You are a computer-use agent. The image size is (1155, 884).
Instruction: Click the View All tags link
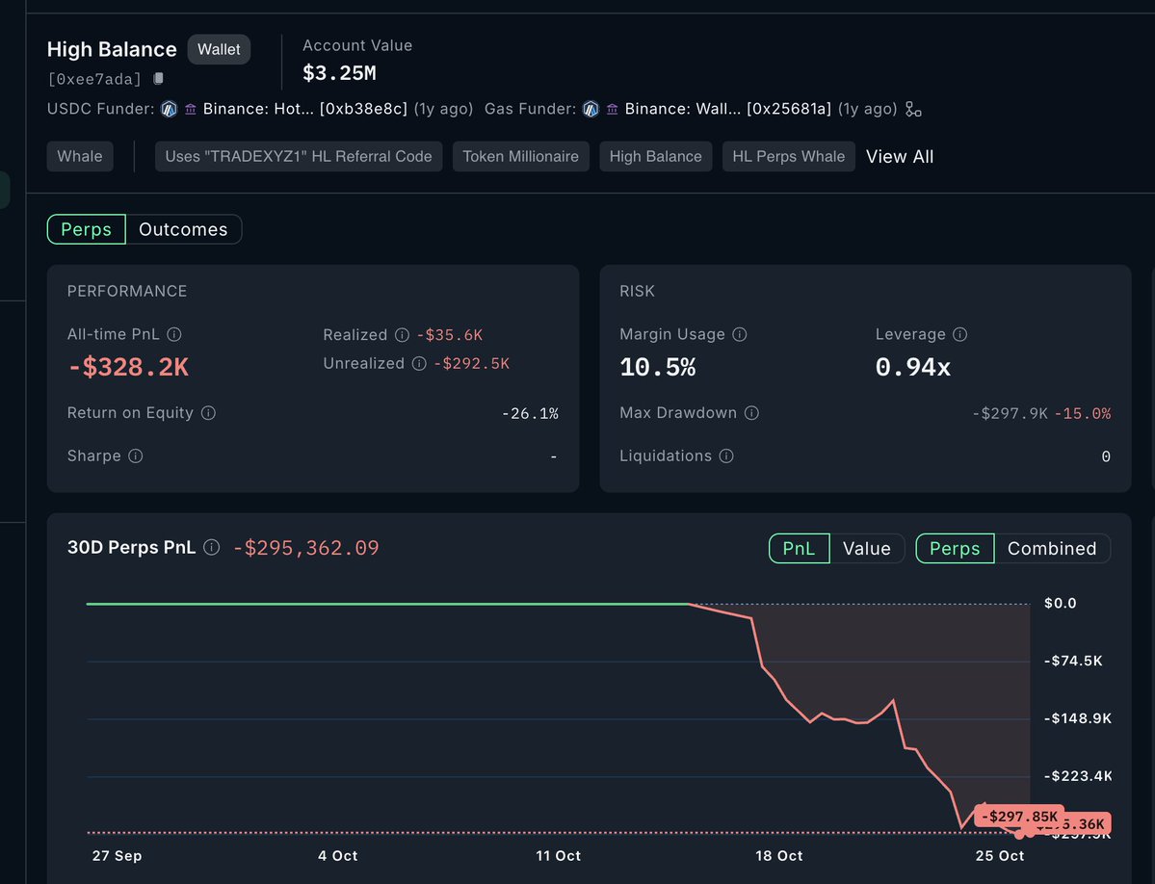tap(900, 157)
